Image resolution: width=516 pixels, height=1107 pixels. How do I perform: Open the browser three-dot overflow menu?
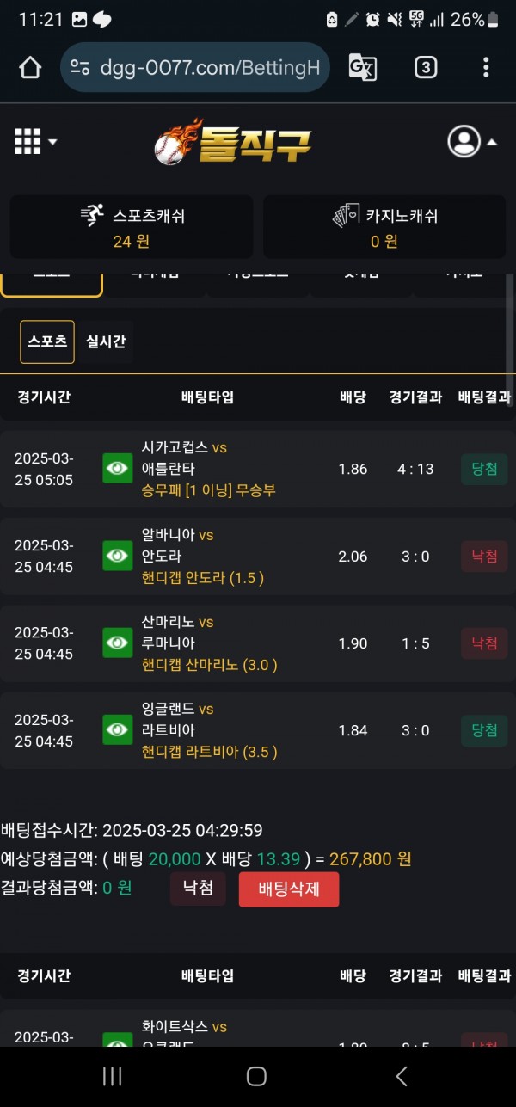tap(486, 67)
